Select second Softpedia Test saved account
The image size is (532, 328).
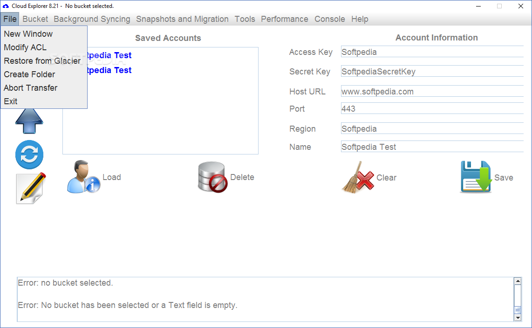[109, 70]
